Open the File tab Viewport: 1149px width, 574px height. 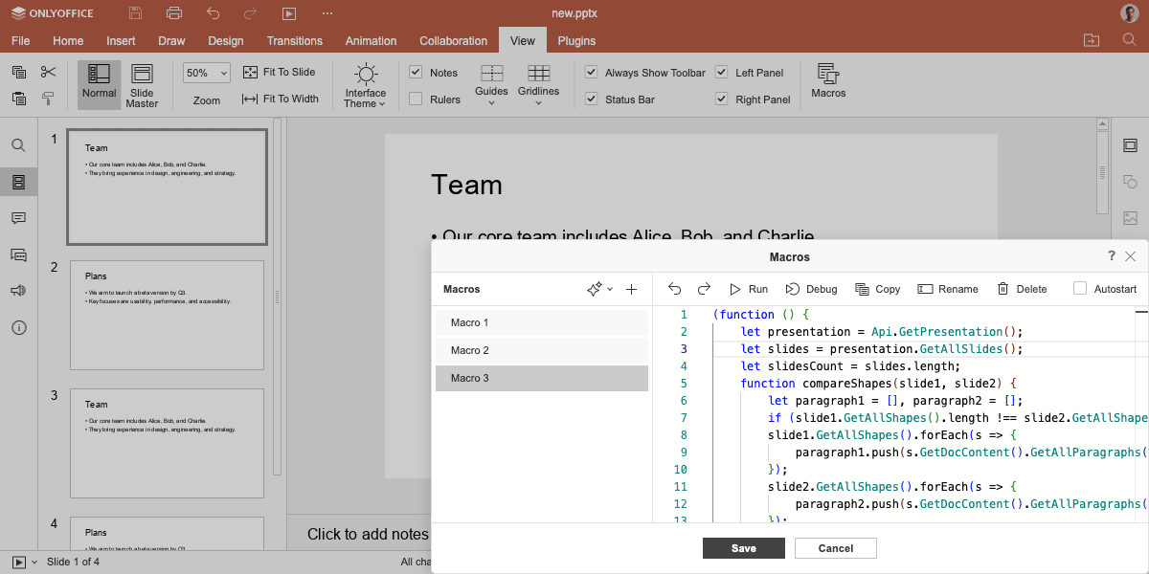(x=20, y=40)
